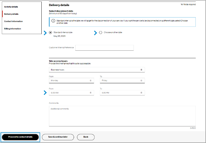This screenshot has width=206, height=143.
Task: Open the From time 8:00 AM dropdown
Action: point(71,93)
